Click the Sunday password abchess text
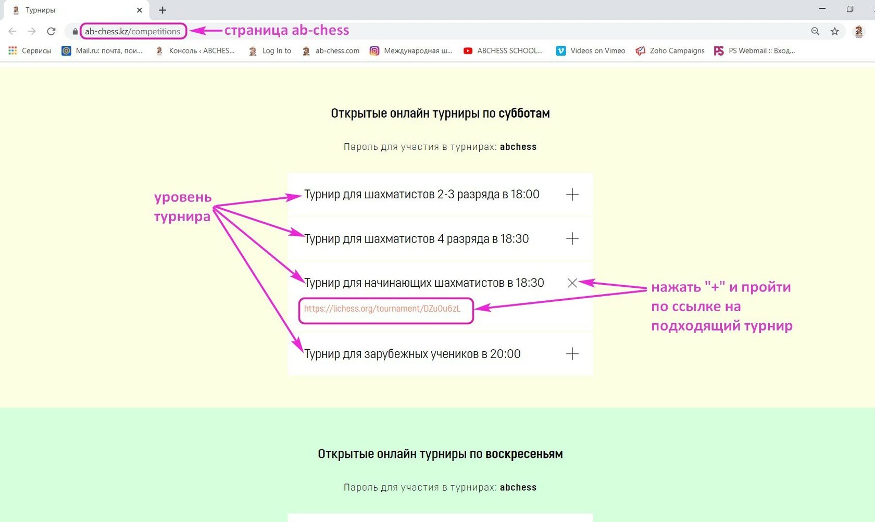Viewport: 875px width, 522px height. click(518, 487)
